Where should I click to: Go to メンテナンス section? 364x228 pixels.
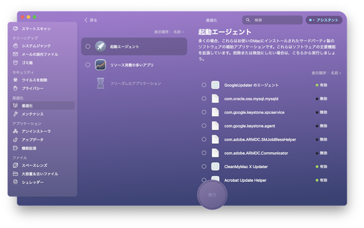[32, 114]
